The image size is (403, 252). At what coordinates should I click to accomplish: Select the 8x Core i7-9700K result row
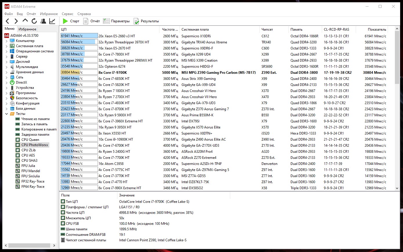click(x=224, y=72)
